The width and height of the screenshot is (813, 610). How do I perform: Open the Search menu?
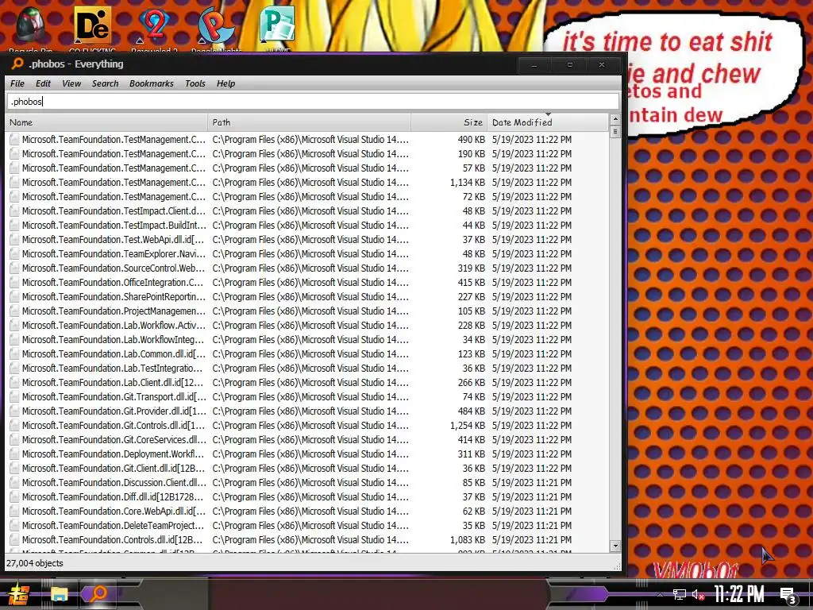pyautogui.click(x=106, y=83)
